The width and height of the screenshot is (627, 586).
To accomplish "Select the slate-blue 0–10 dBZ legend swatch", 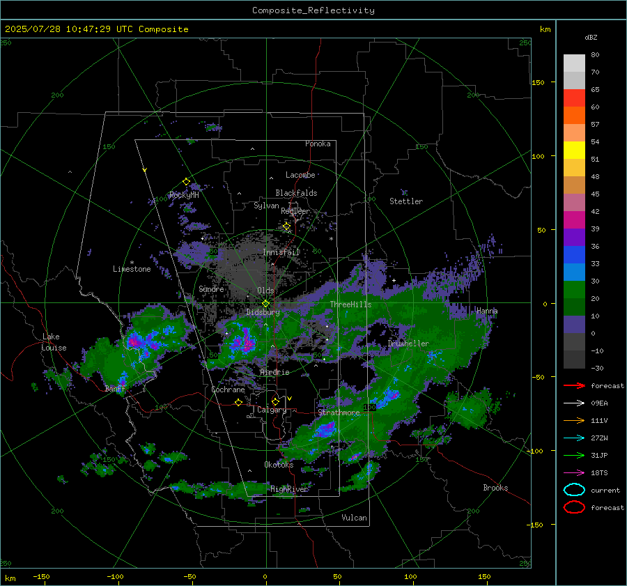I will 574,325.
